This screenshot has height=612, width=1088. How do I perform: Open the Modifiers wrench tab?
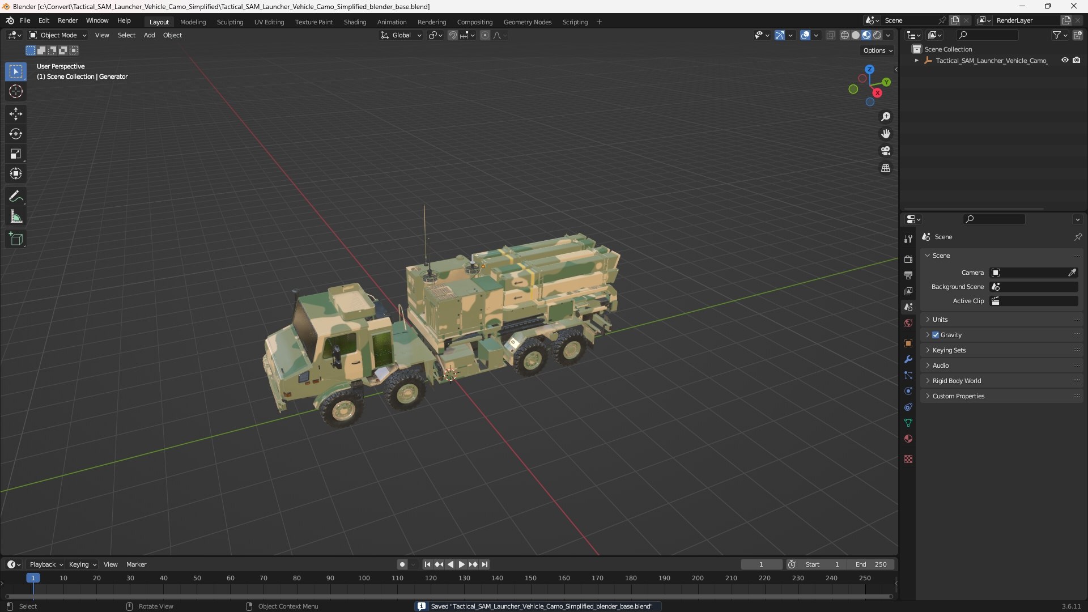908,359
